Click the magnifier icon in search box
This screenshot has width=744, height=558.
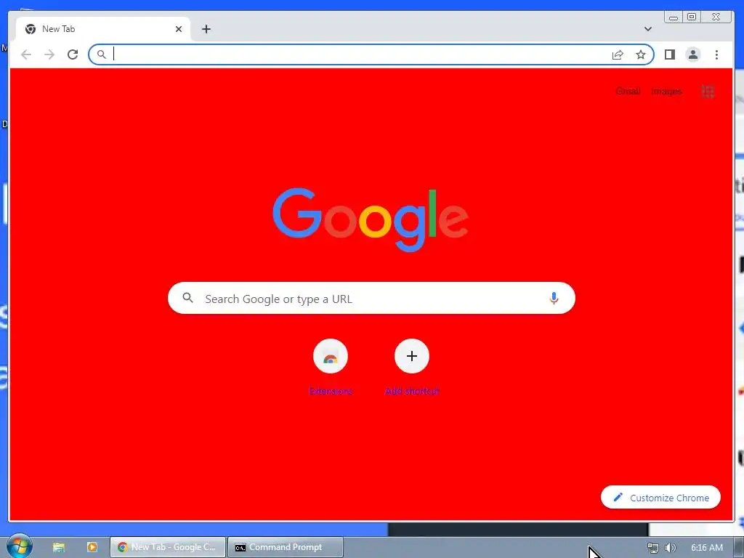(188, 298)
